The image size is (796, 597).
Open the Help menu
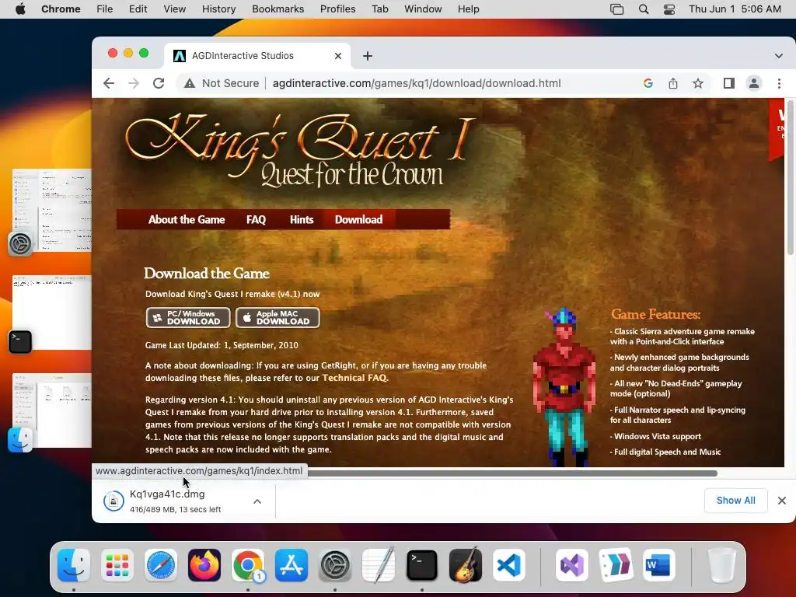(x=468, y=9)
